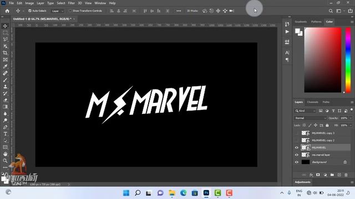355x199 pixels.
Task: Select the Brush tool
Action: [x=5, y=80]
